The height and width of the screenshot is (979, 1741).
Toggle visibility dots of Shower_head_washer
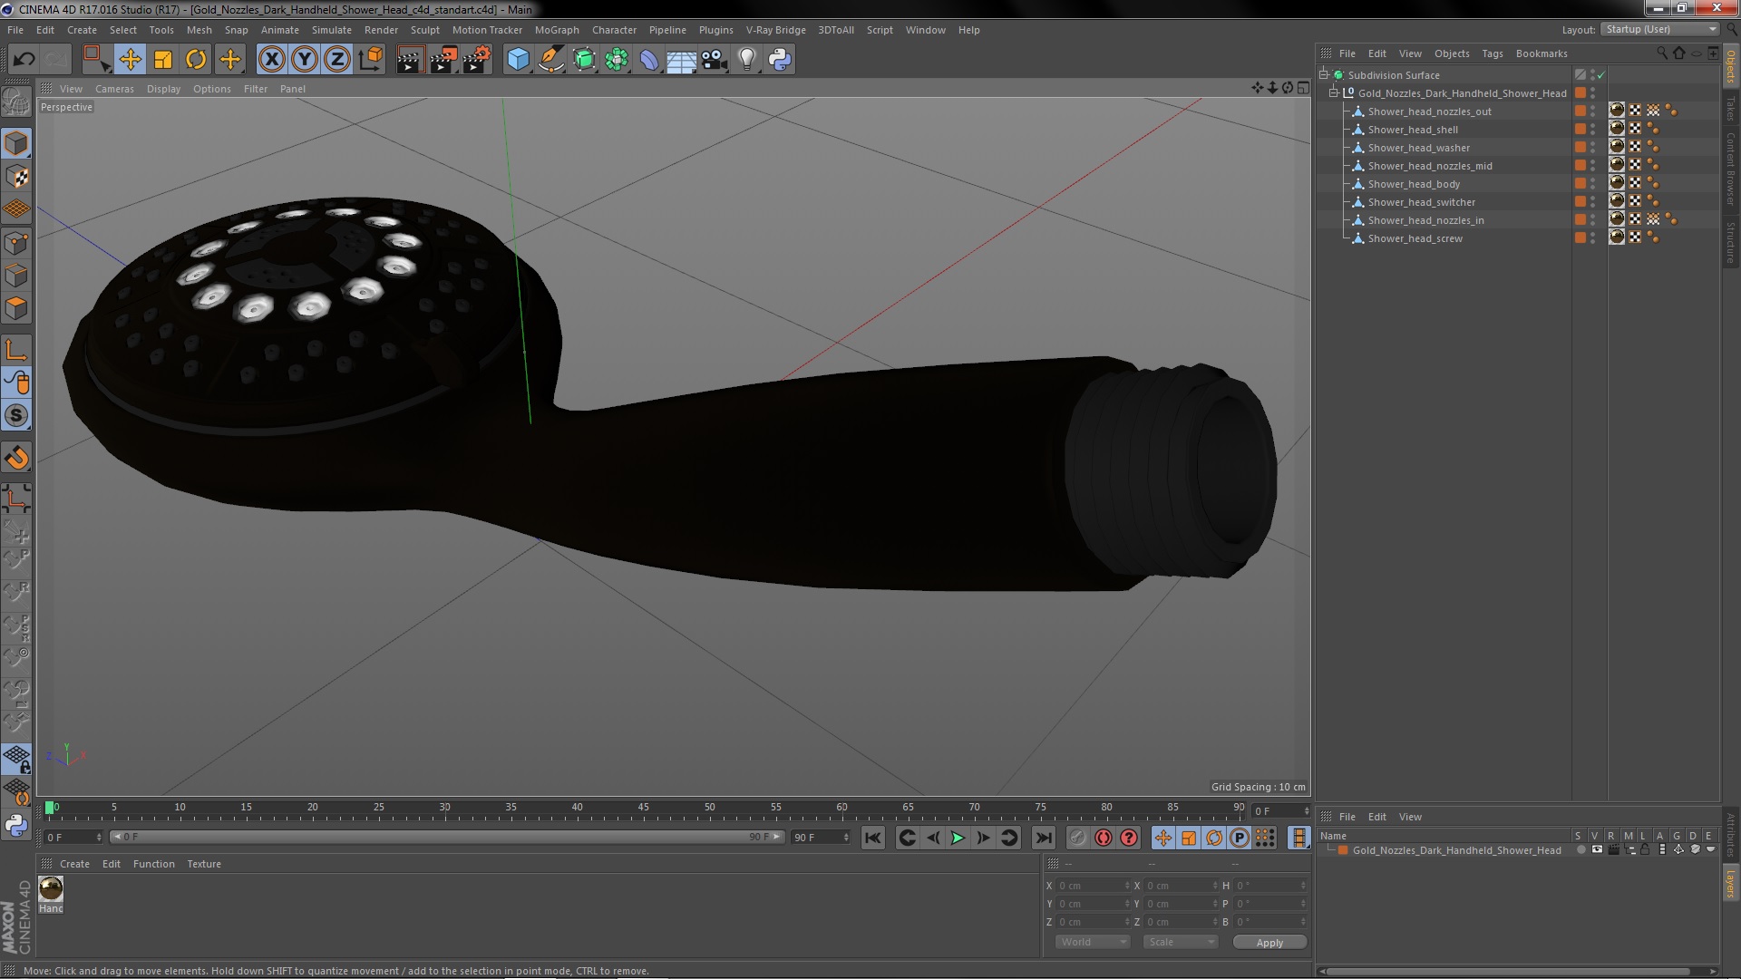pos(1592,148)
